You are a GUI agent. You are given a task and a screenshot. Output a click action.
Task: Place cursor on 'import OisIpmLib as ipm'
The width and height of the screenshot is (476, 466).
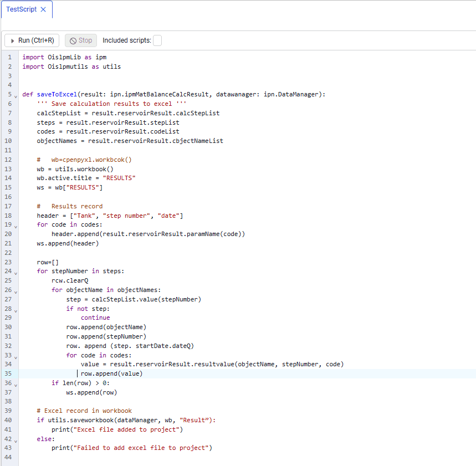(64, 57)
